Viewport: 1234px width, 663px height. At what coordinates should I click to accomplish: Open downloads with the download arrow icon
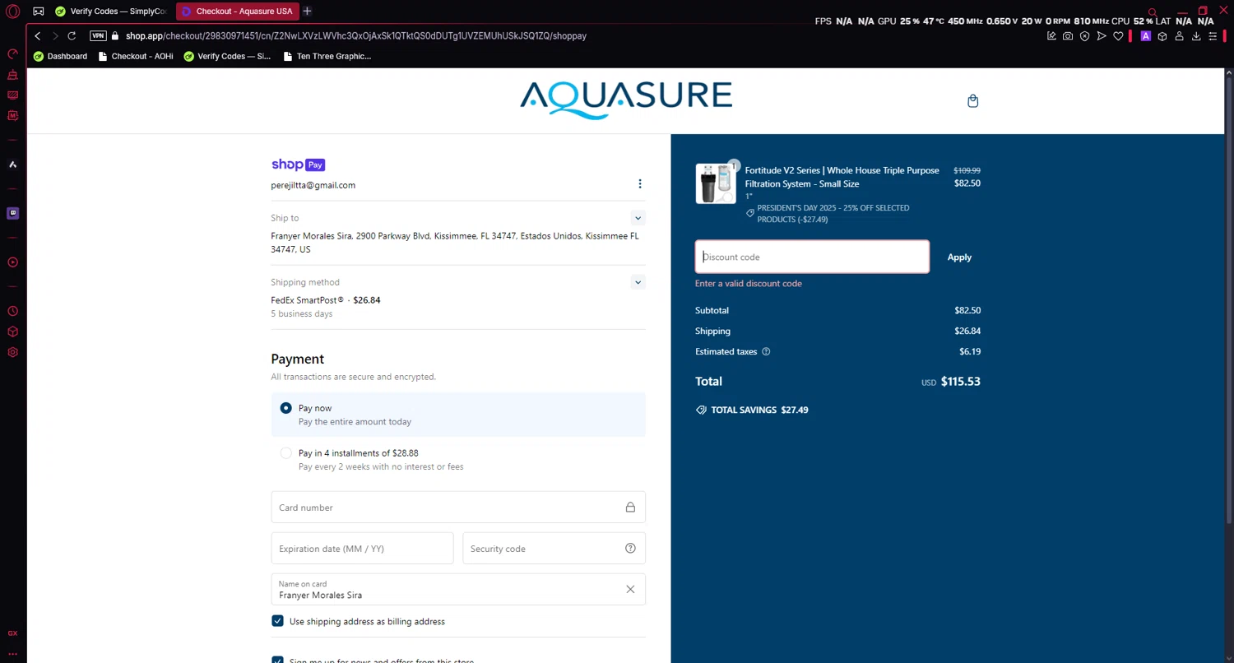coord(1196,36)
